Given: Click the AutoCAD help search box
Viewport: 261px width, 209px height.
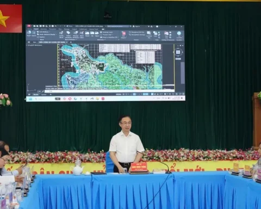Looking at the screenshot, I should [118, 26].
